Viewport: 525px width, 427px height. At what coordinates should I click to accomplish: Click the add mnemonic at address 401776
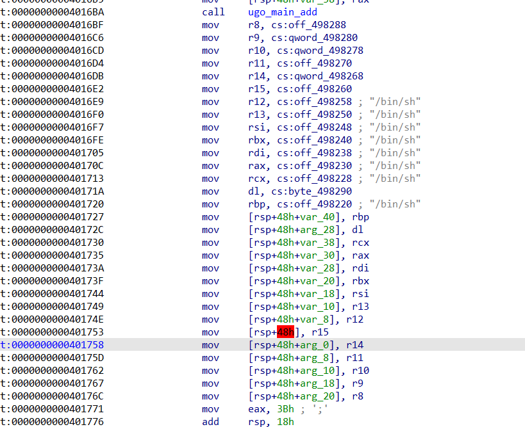[x=210, y=422]
